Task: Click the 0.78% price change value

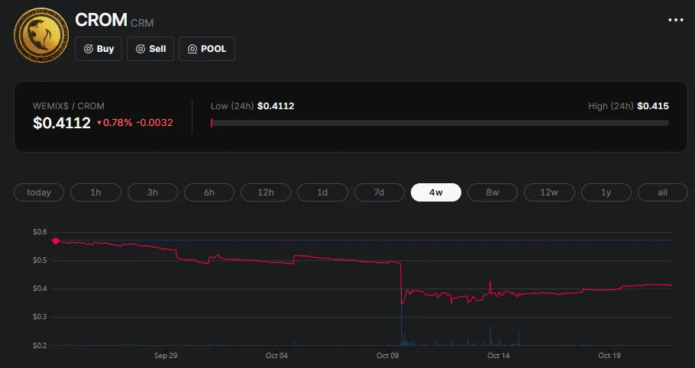Action: click(x=118, y=123)
